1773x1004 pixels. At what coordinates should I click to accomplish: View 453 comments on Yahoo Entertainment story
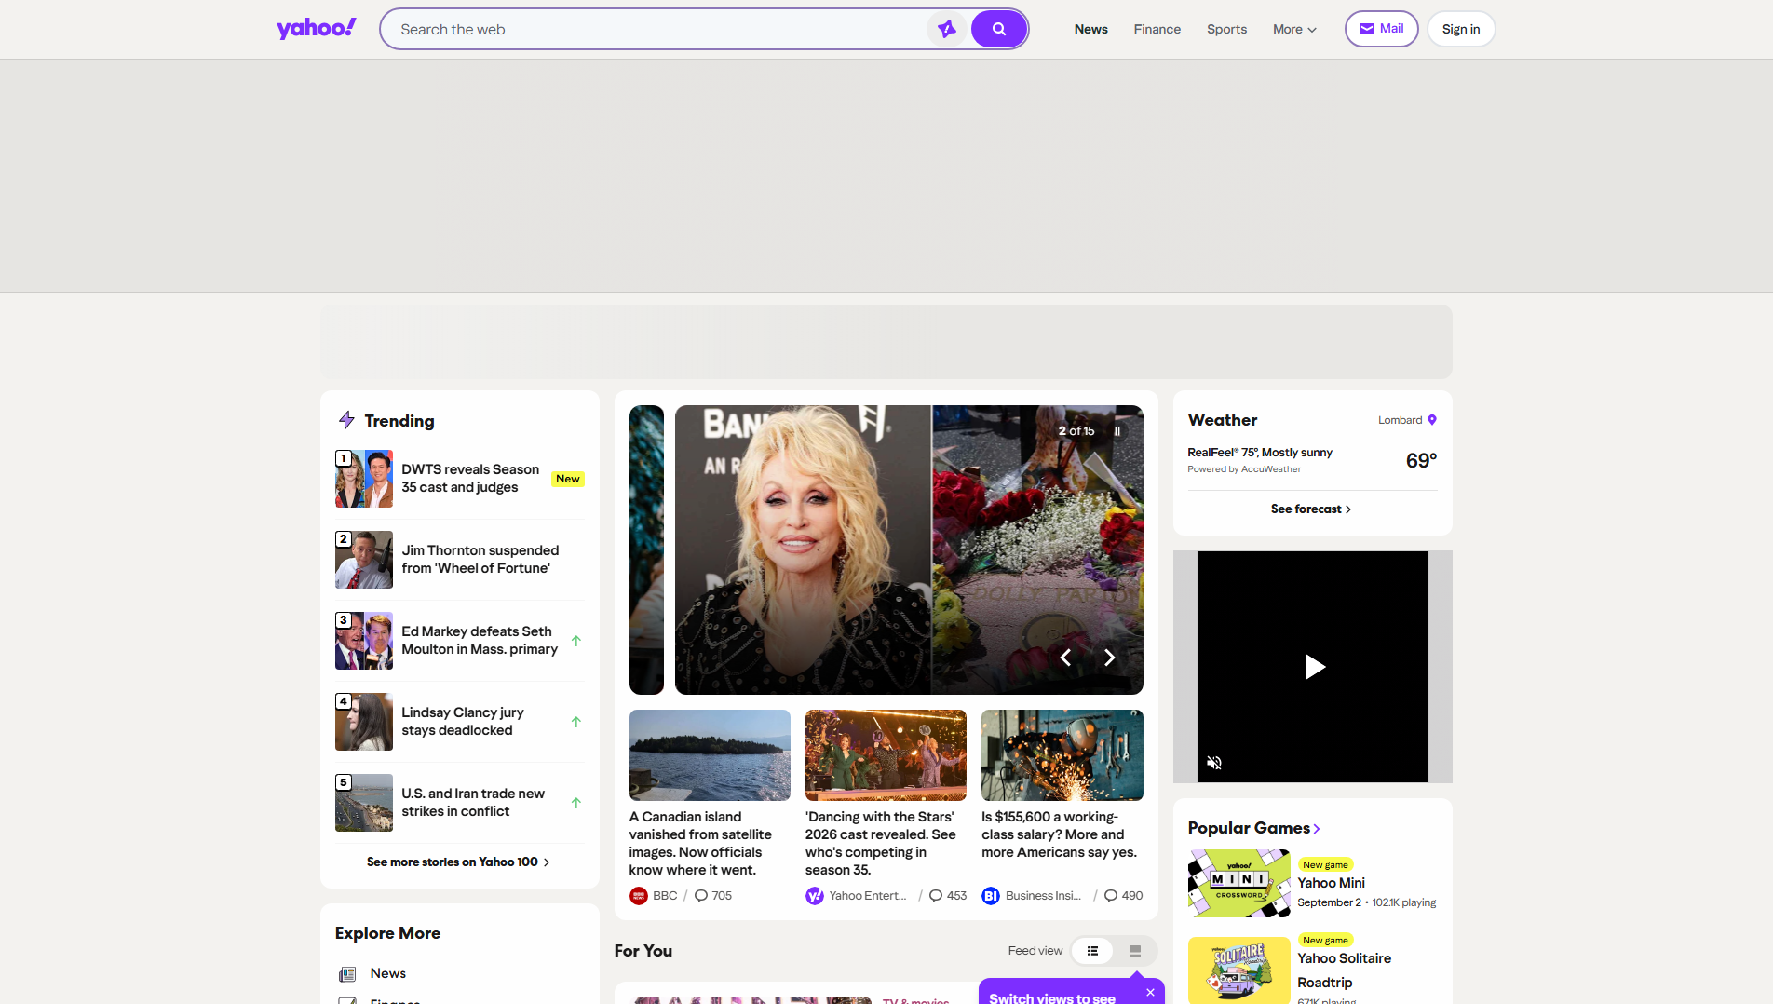point(948,896)
